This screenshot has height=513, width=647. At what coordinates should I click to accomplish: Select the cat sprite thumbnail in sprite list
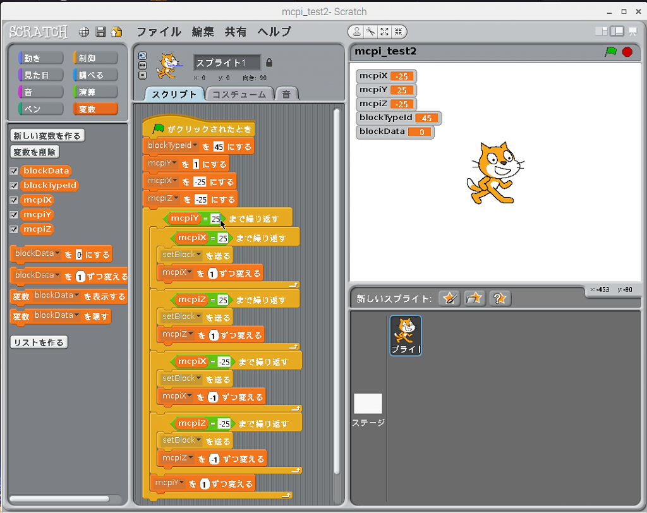click(x=406, y=335)
